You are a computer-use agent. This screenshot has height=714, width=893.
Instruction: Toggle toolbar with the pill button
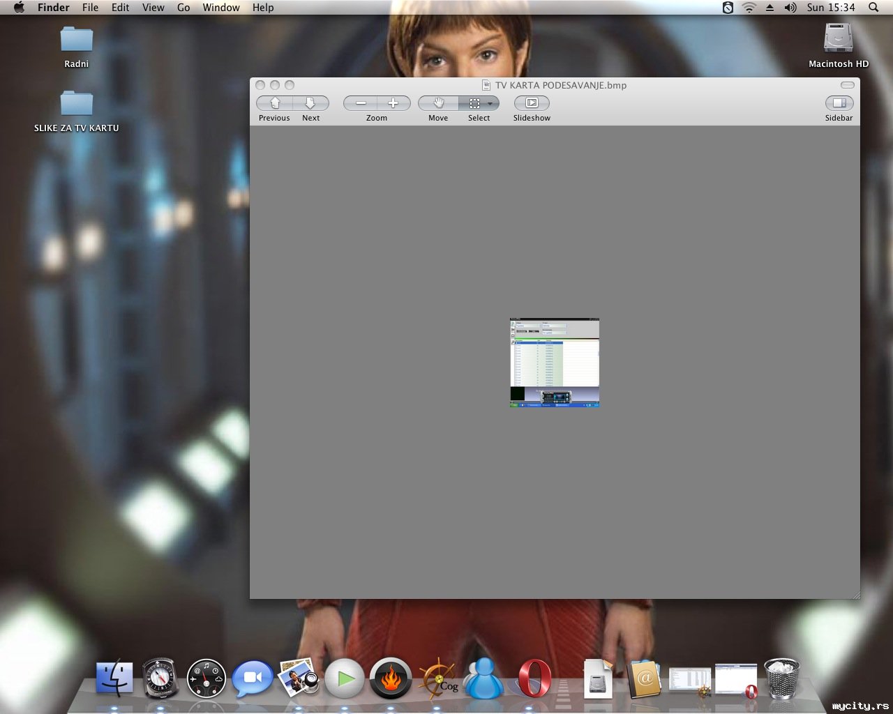pyautogui.click(x=847, y=85)
